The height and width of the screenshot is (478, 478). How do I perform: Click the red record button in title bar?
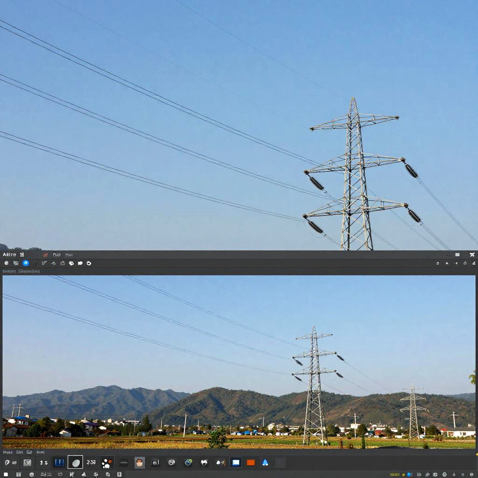[45, 255]
